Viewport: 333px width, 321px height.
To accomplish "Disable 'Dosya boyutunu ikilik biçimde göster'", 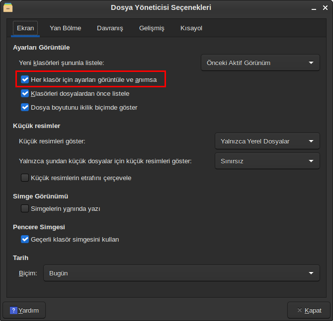I will [25, 107].
